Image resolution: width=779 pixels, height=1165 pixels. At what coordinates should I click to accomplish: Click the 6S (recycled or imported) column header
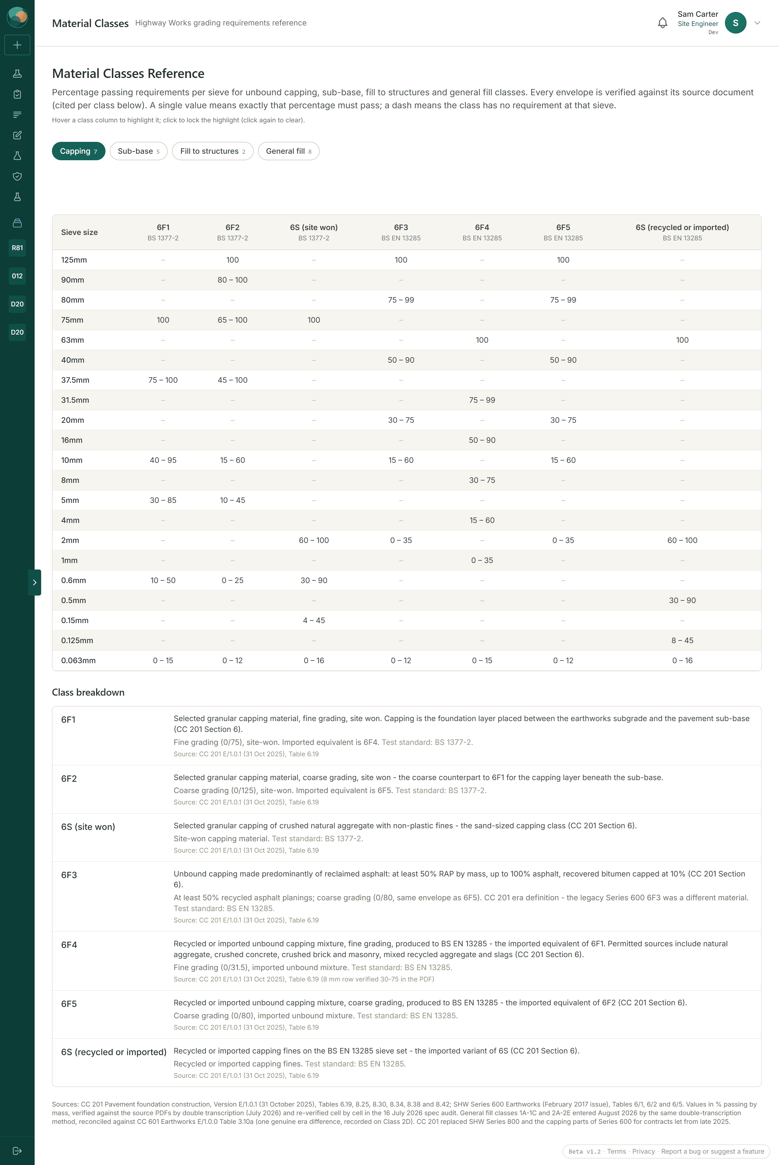[682, 232]
